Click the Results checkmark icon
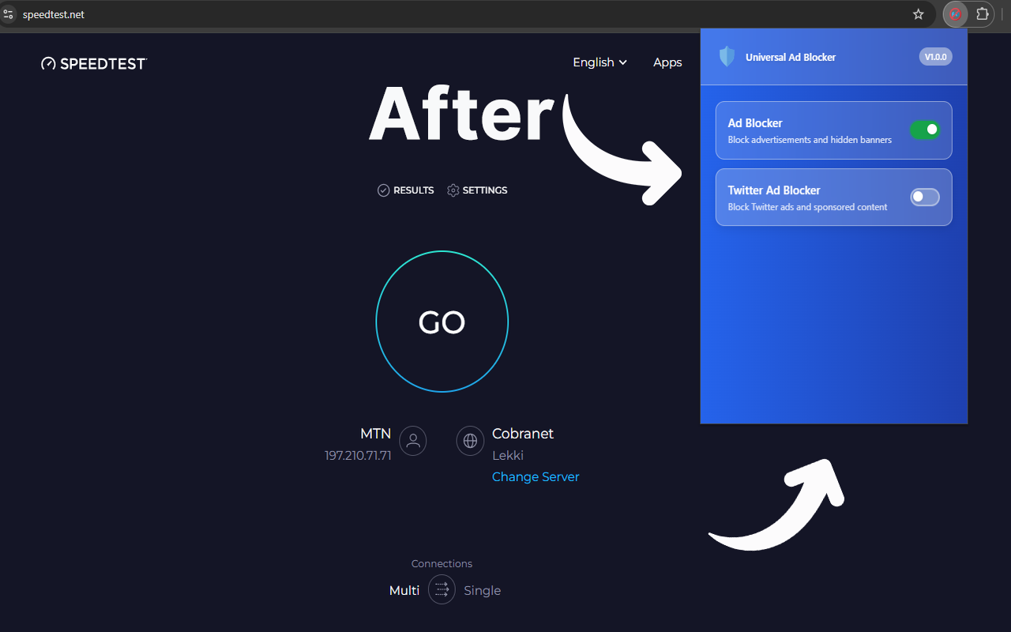The image size is (1011, 632). (384, 190)
